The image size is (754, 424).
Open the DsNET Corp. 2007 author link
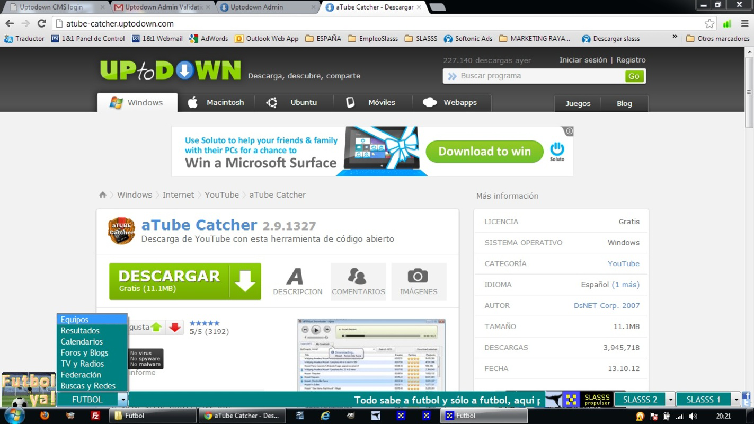(x=607, y=305)
